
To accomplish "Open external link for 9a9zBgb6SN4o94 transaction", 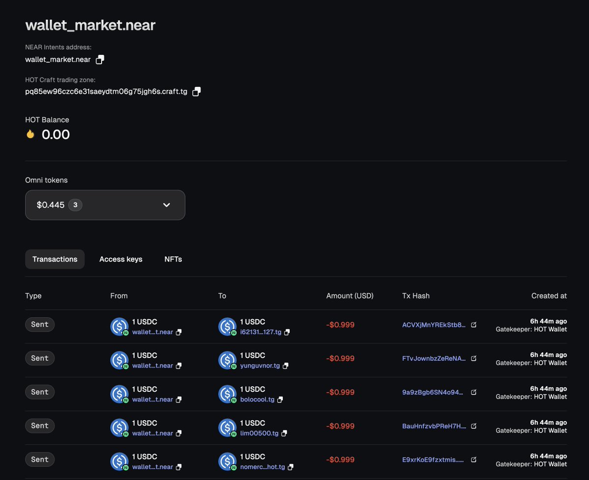I will click(474, 392).
